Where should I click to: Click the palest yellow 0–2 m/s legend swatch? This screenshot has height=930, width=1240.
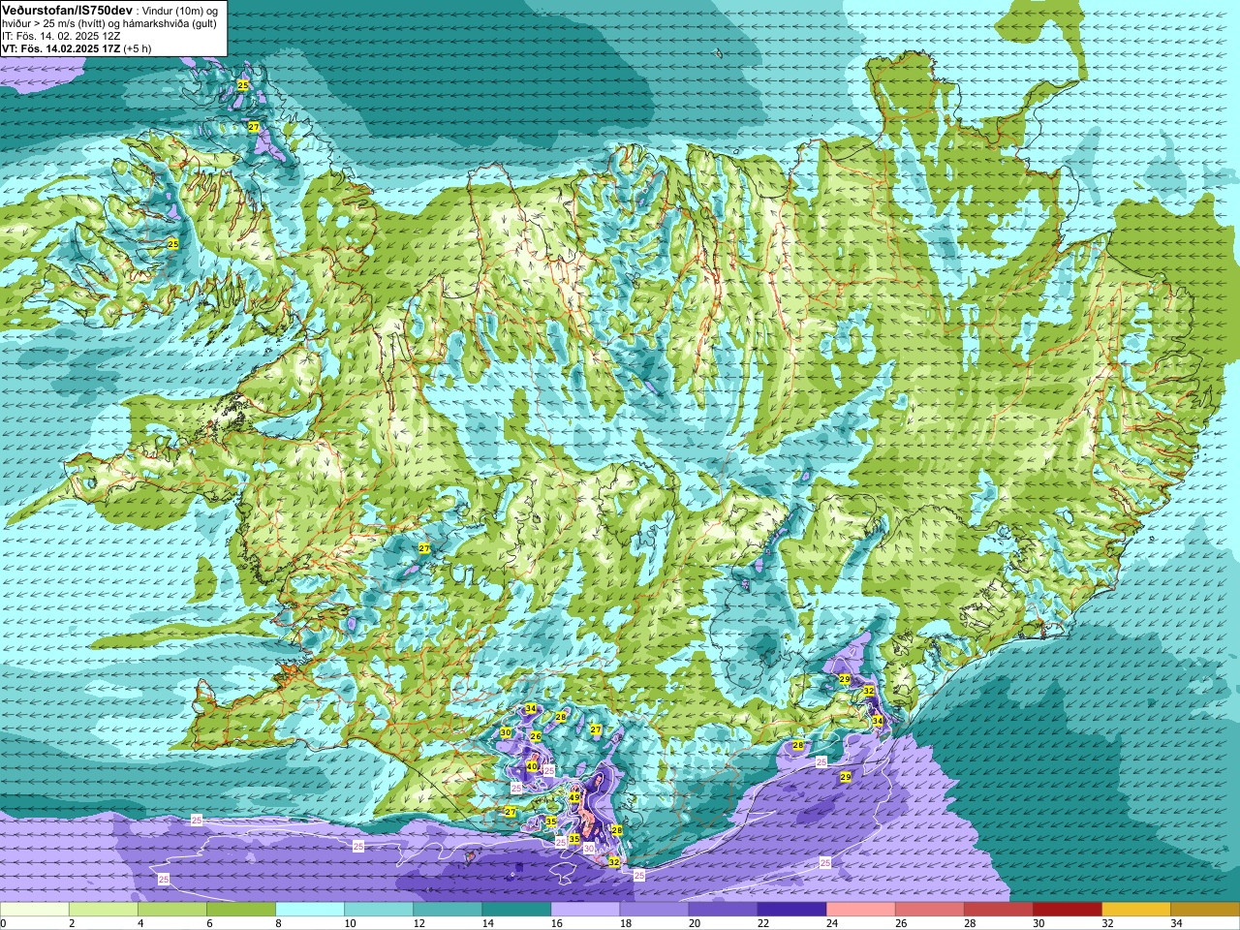coord(35,910)
